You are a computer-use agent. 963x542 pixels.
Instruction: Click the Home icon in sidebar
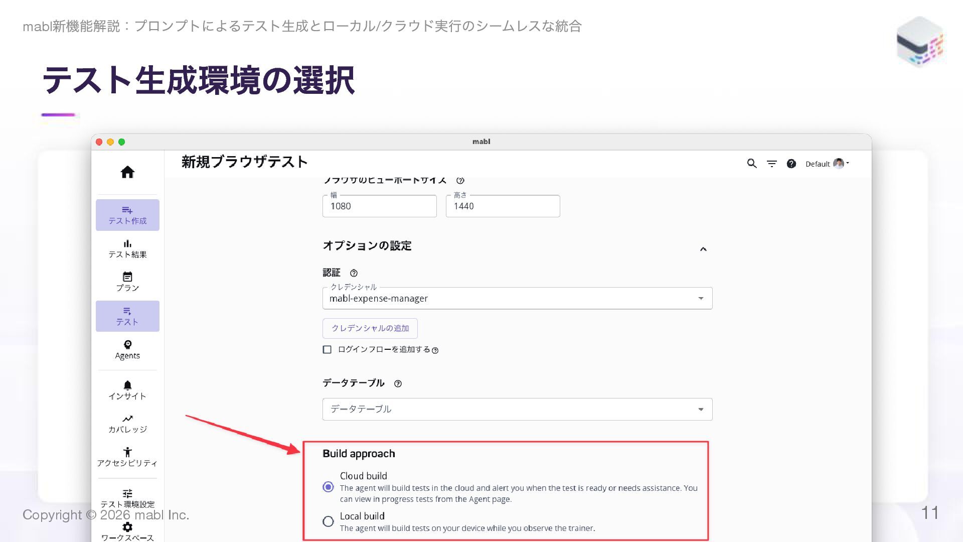coord(127,172)
